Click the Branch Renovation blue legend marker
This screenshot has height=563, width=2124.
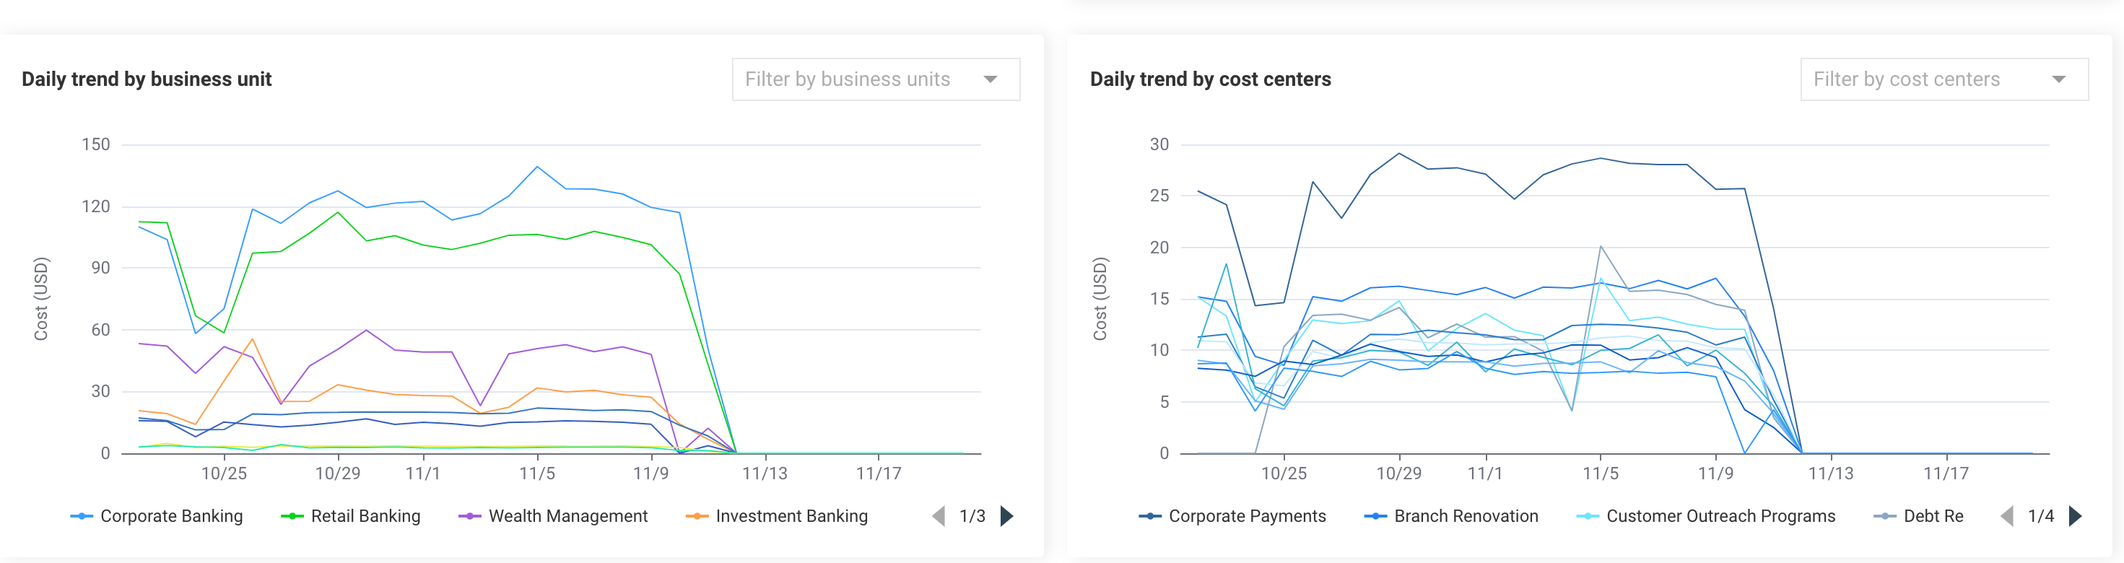pos(1375,516)
